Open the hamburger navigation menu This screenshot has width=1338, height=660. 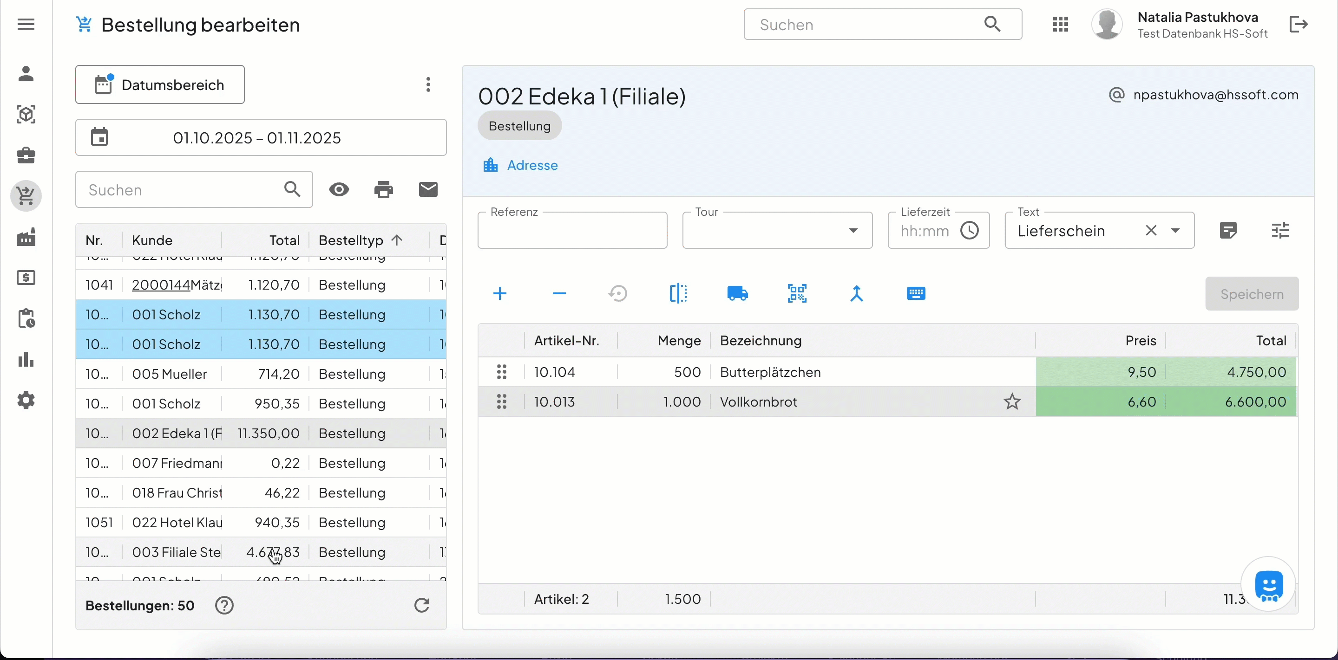coord(26,25)
